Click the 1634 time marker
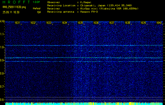 pyautogui.click(x=65, y=23)
